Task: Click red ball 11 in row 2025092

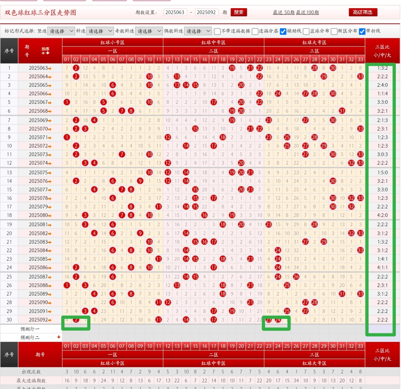Action: [x=159, y=320]
